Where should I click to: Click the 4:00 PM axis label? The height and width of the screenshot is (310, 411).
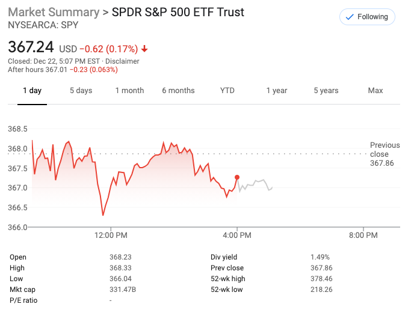(237, 236)
